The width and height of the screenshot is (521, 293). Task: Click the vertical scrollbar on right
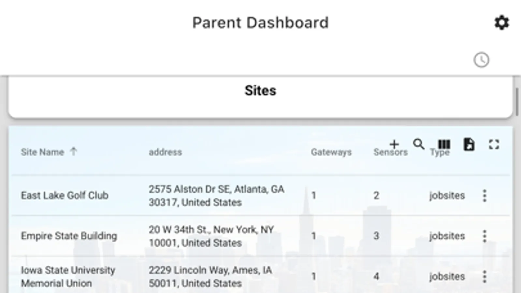(x=517, y=101)
